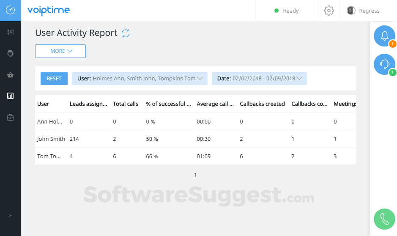Refresh the User Activity Report
Screen dimensions: 397x236
[126, 33]
